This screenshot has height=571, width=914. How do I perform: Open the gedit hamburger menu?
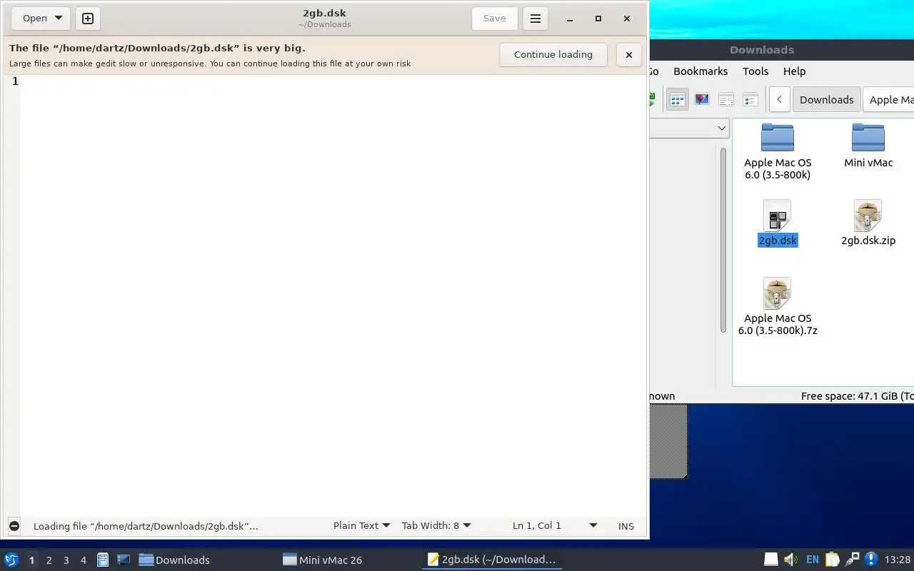click(x=536, y=19)
